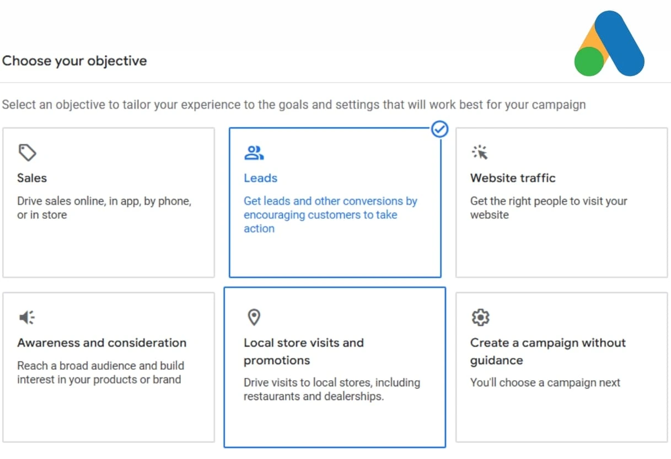Click the Sales price tag icon

point(27,153)
